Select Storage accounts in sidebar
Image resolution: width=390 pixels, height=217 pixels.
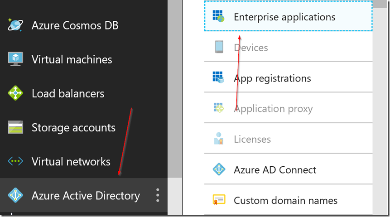coord(83,128)
